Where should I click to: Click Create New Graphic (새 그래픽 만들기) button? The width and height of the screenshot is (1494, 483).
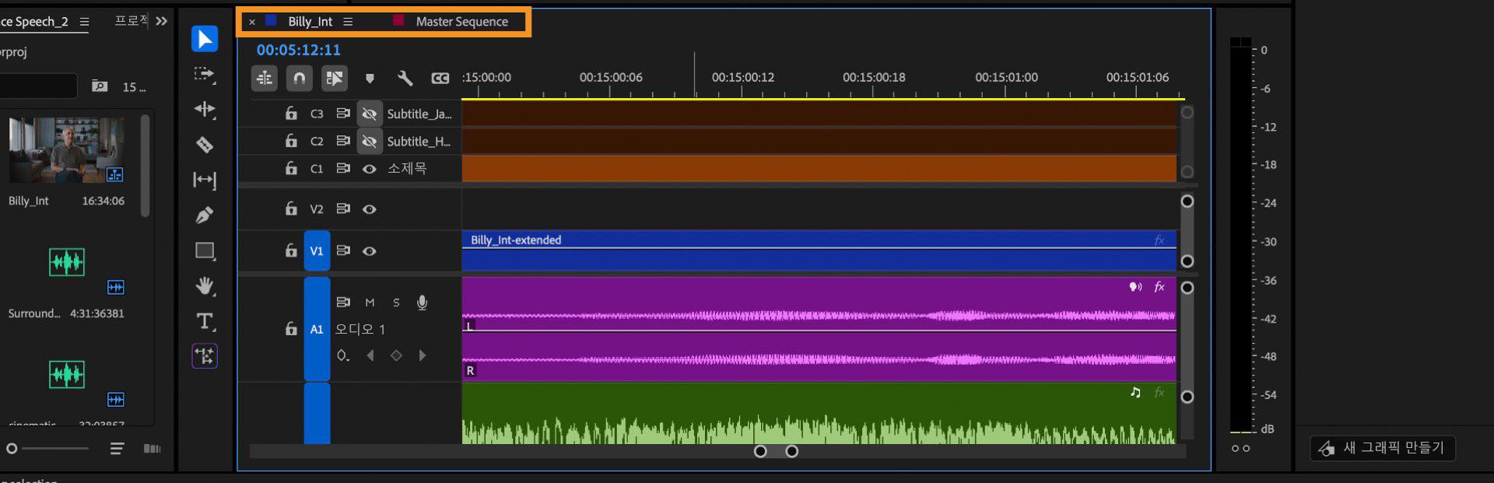coord(1382,448)
